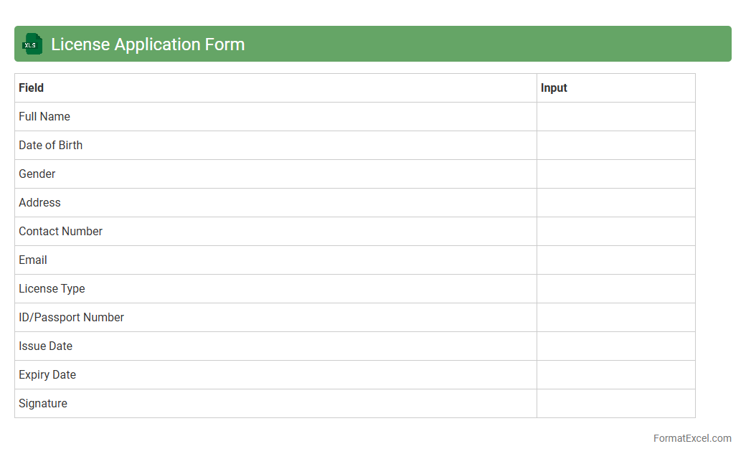Select the Address input cell
Screen dimensions: 746x459
615,203
